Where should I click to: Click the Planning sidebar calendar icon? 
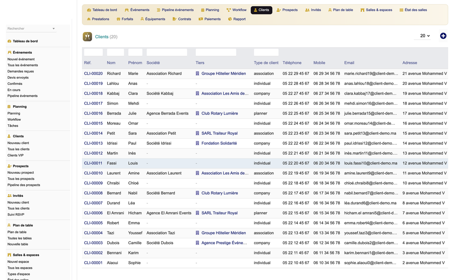(9, 107)
